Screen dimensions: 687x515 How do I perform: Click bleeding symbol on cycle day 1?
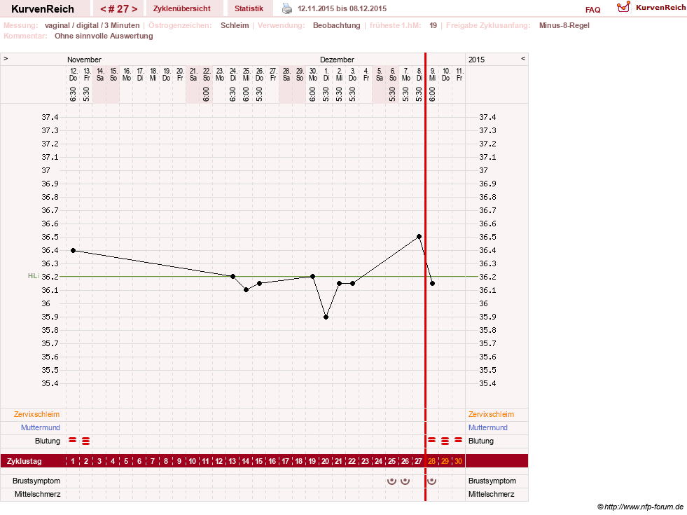73,439
